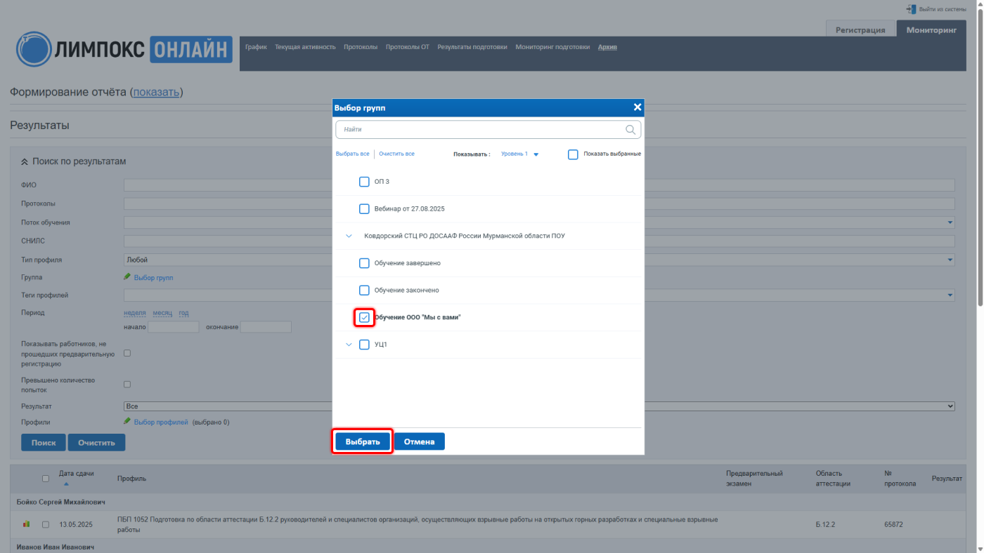This screenshot has width=984, height=553.
Task: Click the ЛИМПОКС ОНЛАЙН logo
Action: 124,48
